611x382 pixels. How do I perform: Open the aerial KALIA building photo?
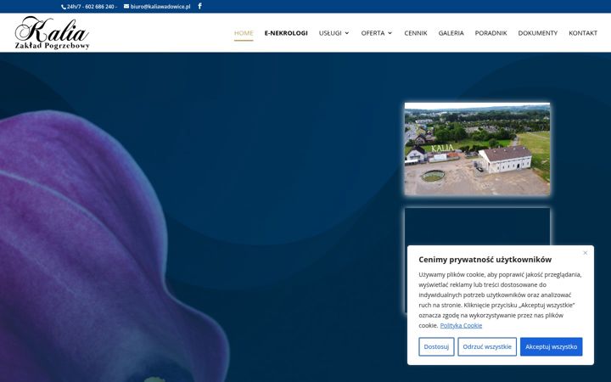[x=477, y=149]
